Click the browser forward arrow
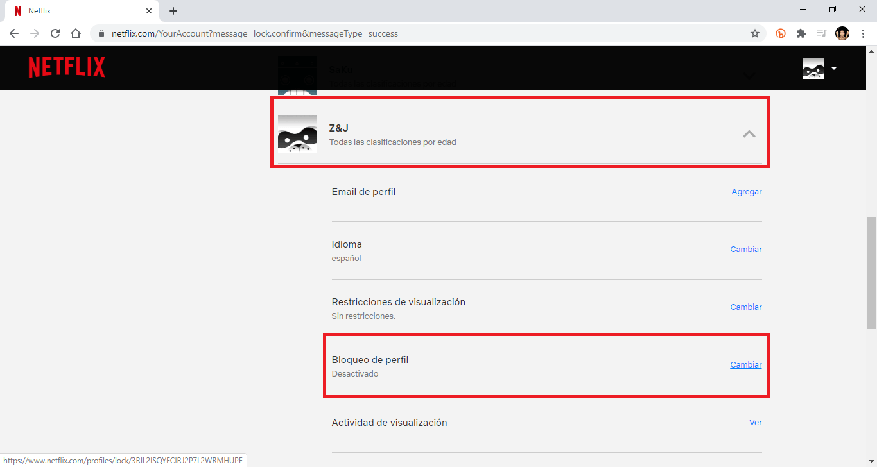877x467 pixels. point(35,33)
